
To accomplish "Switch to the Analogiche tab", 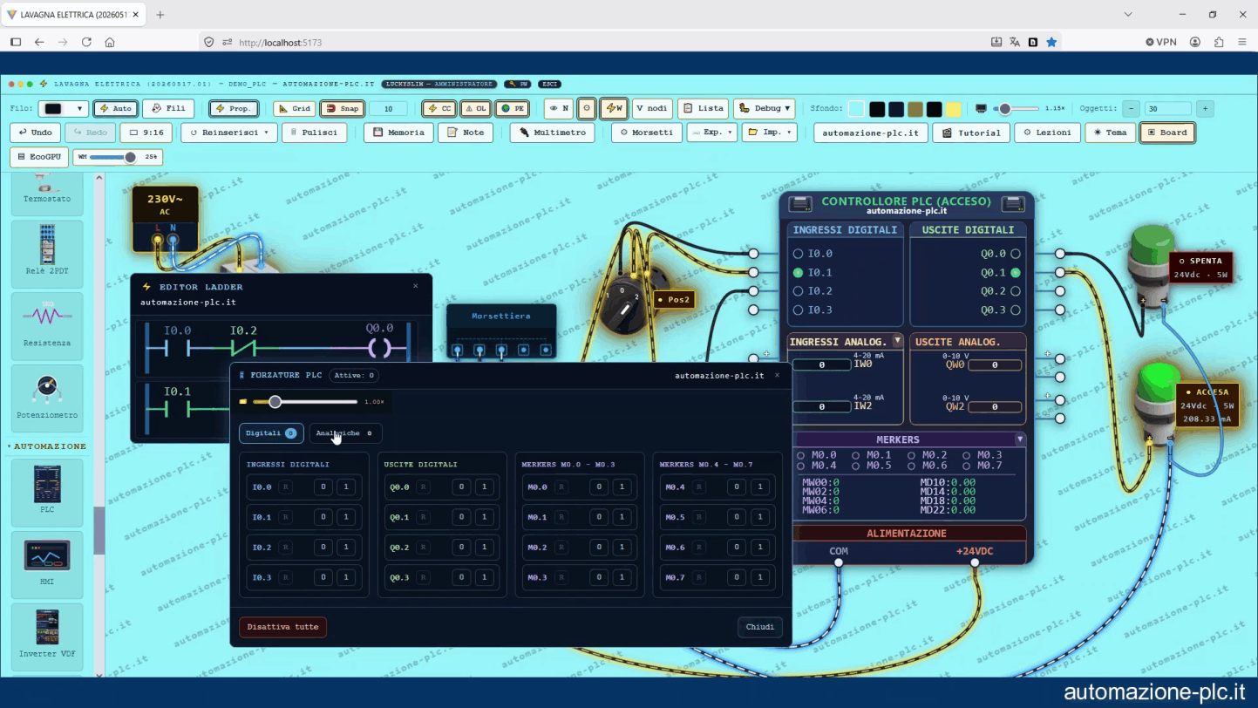I will click(345, 433).
